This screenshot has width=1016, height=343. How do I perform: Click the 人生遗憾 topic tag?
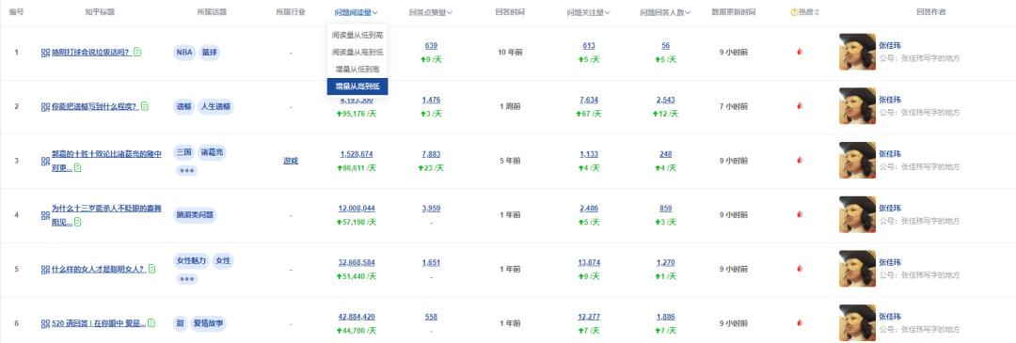click(215, 107)
